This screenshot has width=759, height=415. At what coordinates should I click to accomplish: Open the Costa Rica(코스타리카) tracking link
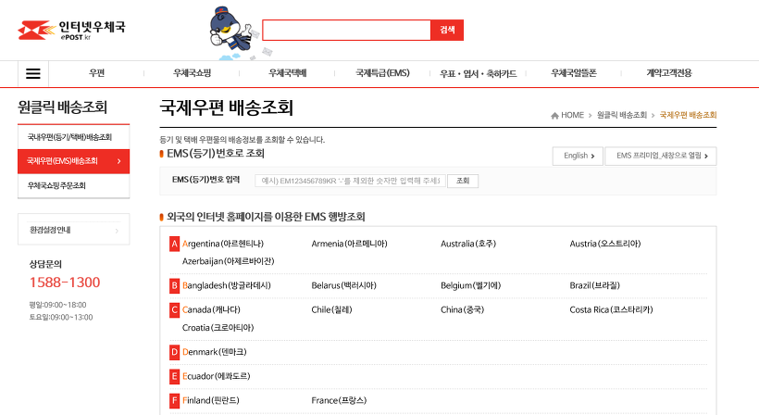click(611, 310)
